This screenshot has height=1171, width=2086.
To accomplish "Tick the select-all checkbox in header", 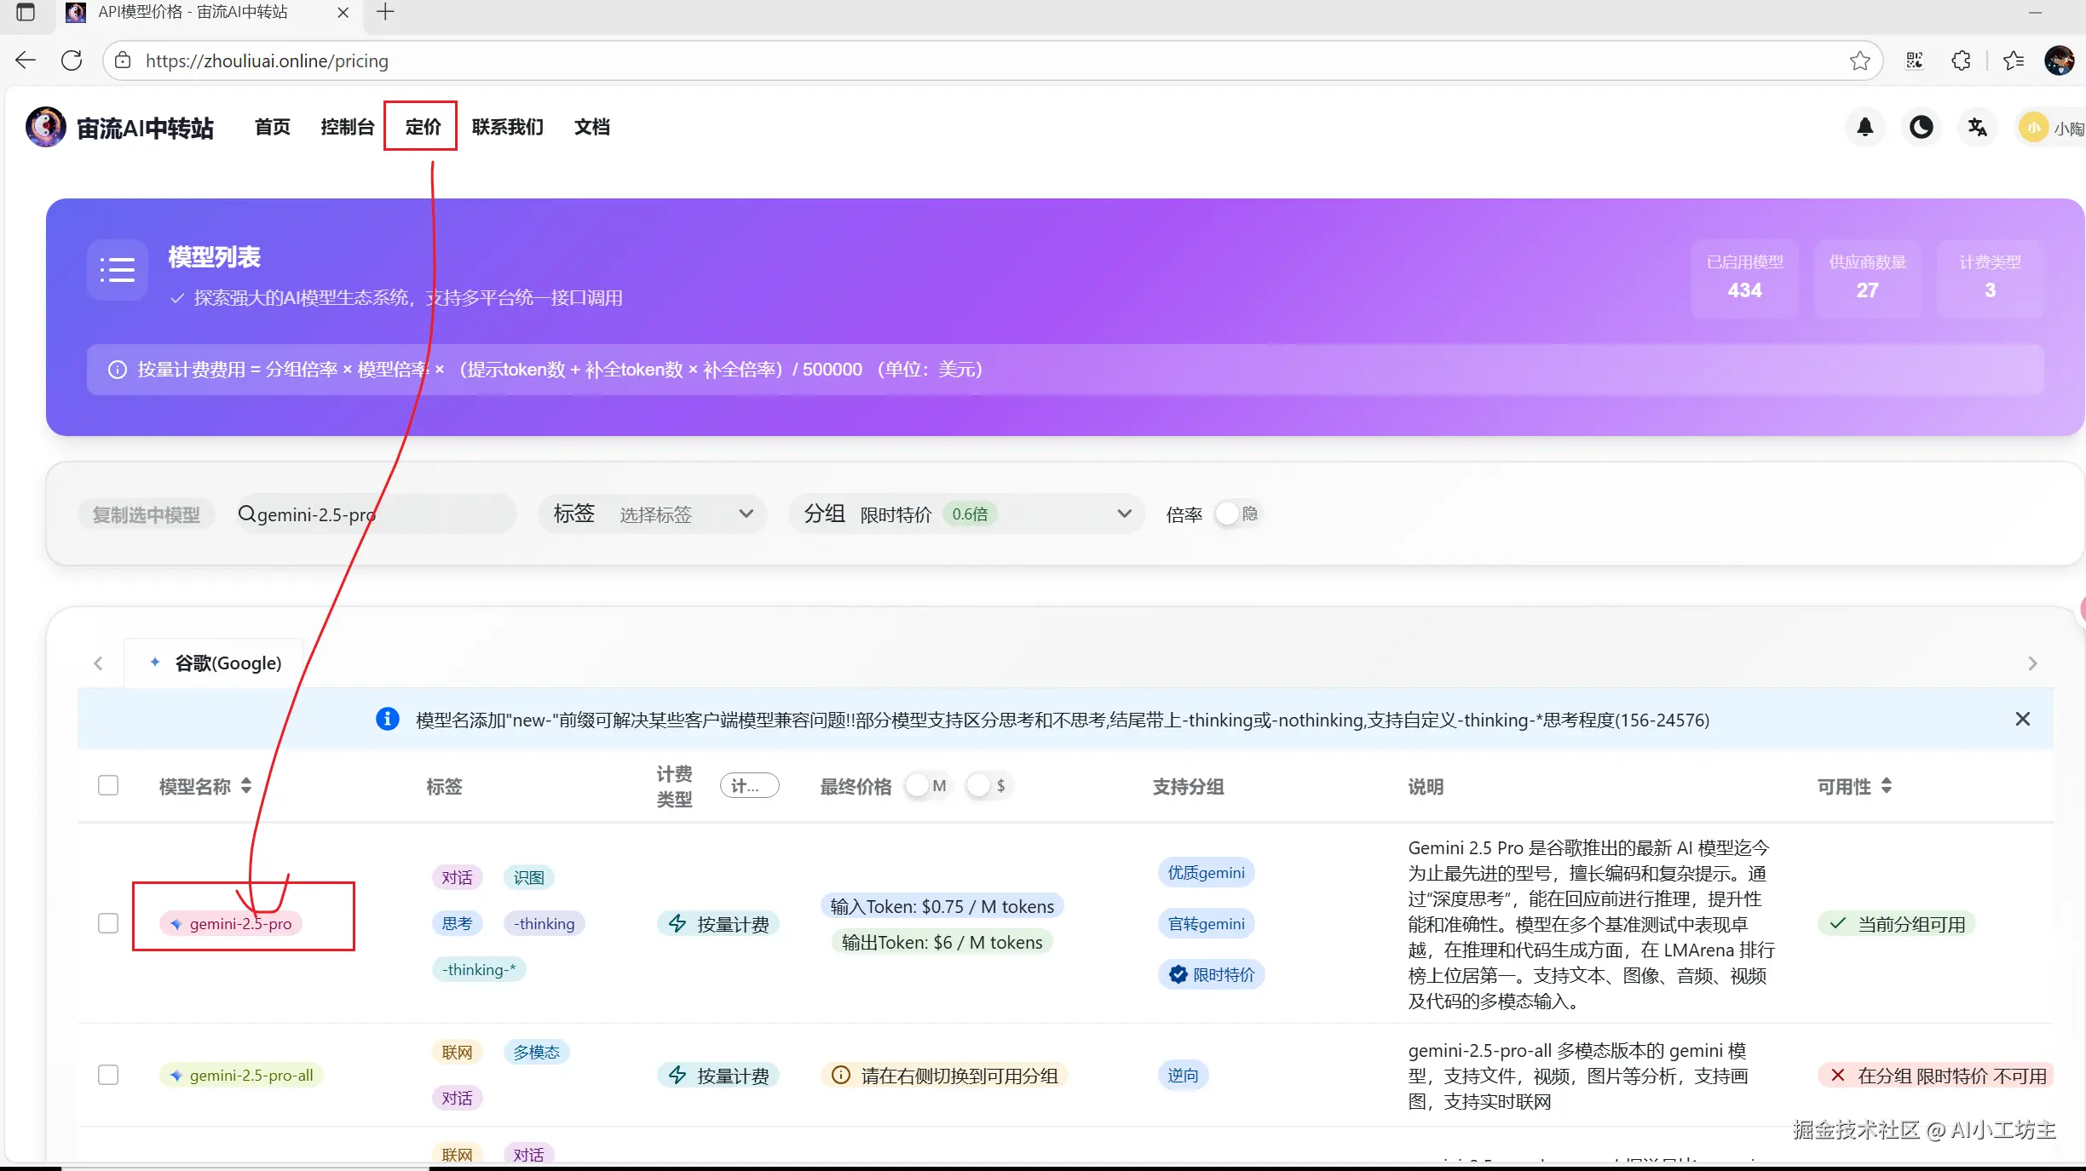I will coord(108,785).
